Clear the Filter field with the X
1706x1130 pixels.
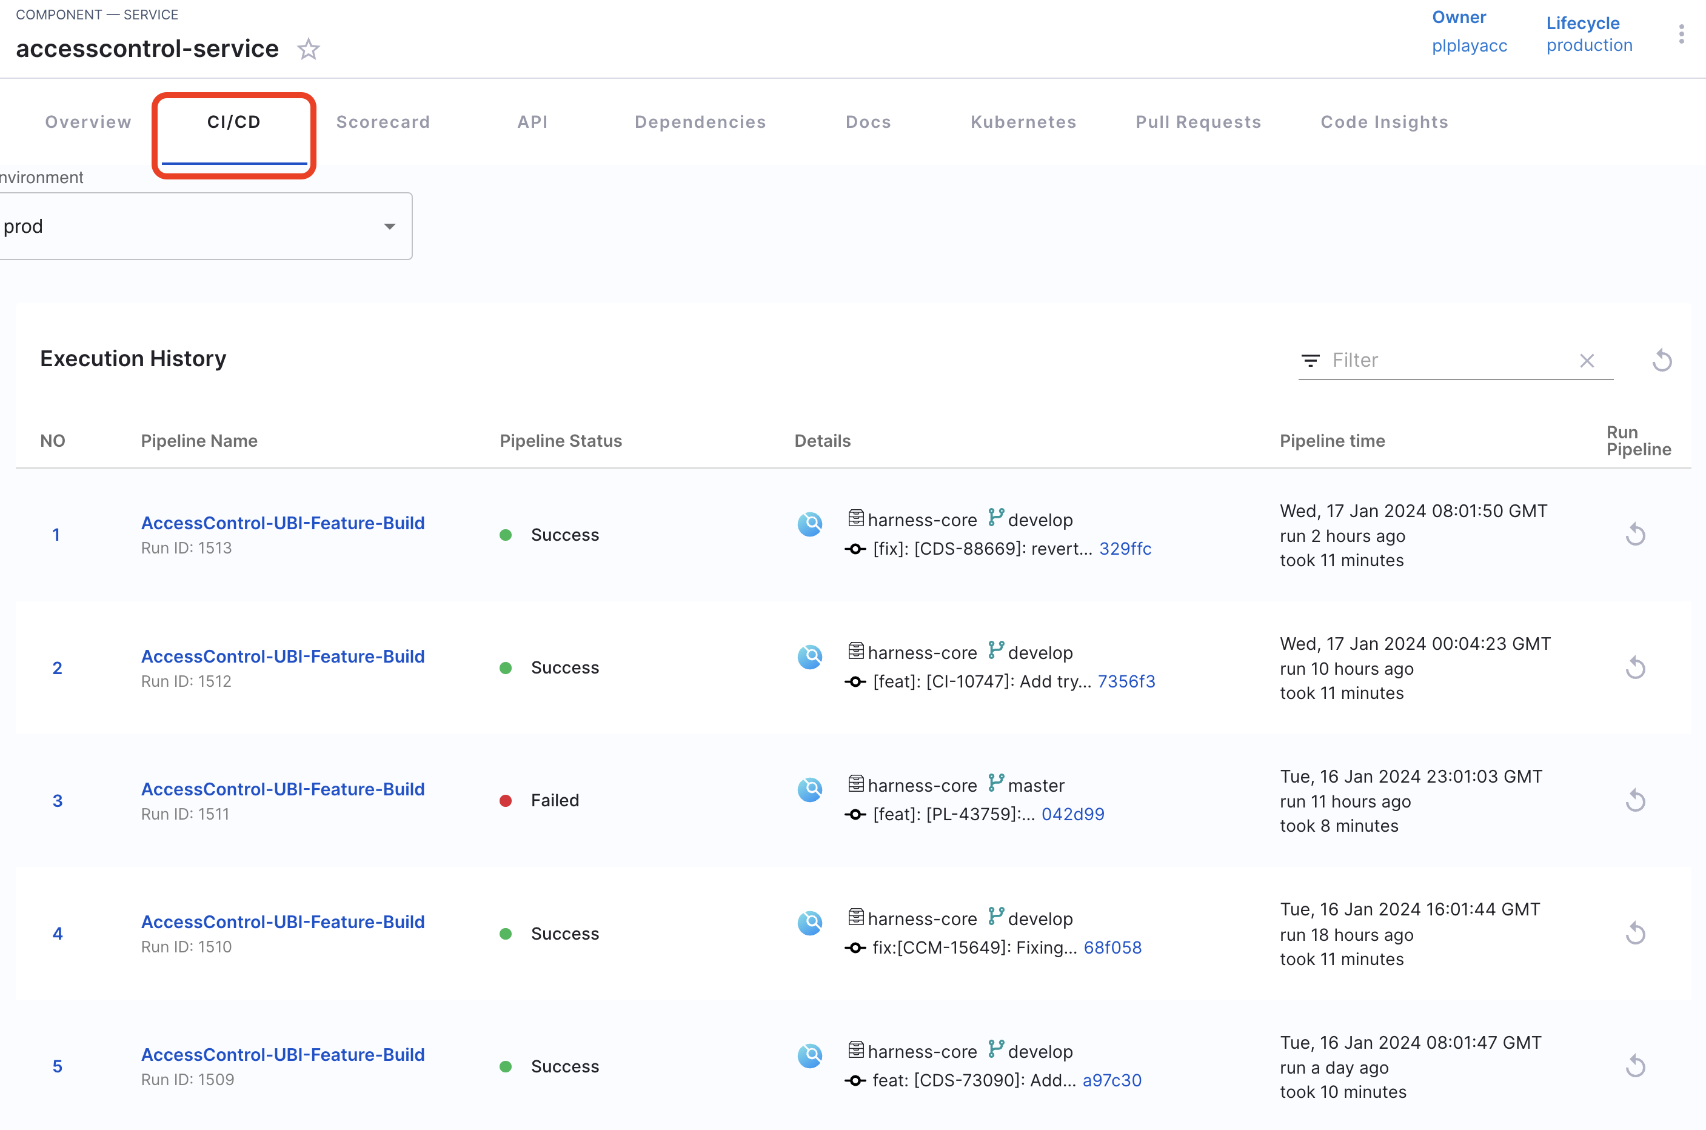tap(1587, 360)
